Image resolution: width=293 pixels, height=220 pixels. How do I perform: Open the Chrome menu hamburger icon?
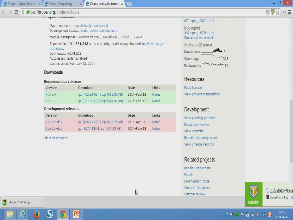pos(290,12)
